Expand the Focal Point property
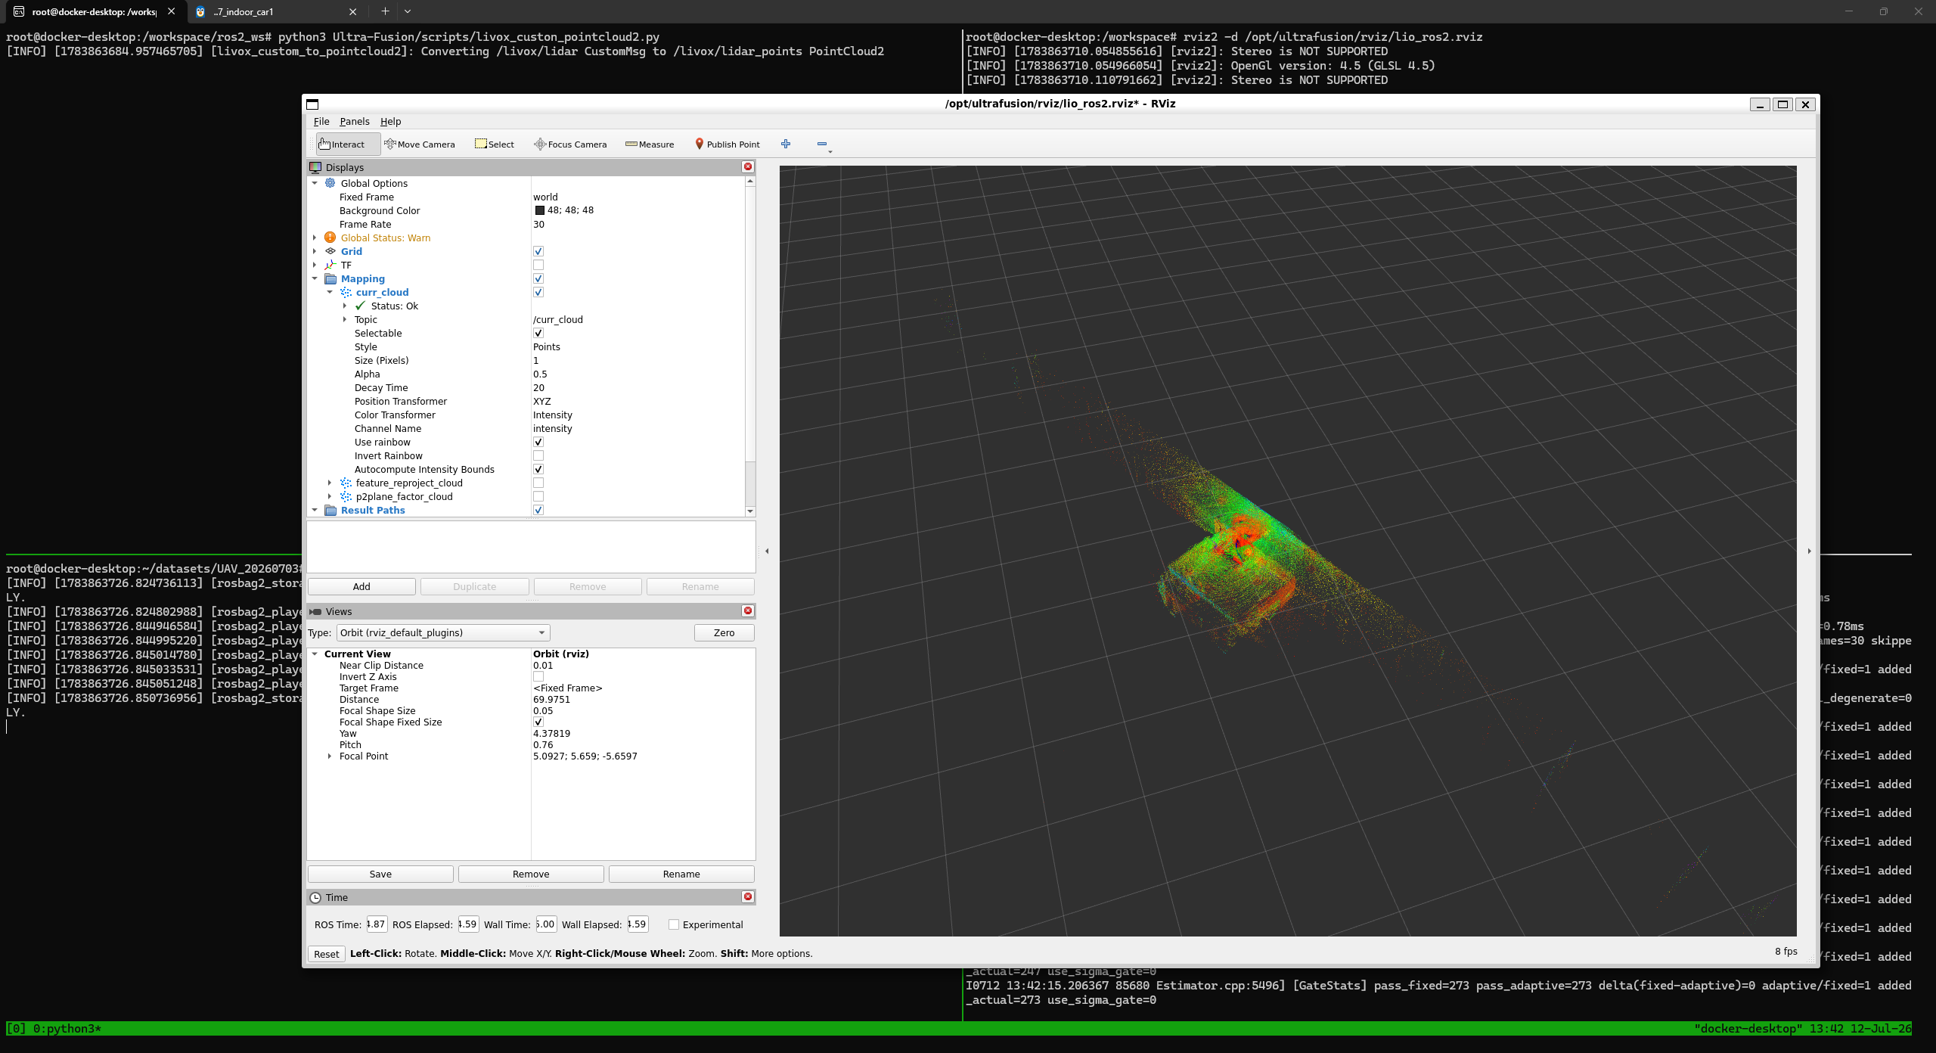Viewport: 1936px width, 1053px height. 330,756
